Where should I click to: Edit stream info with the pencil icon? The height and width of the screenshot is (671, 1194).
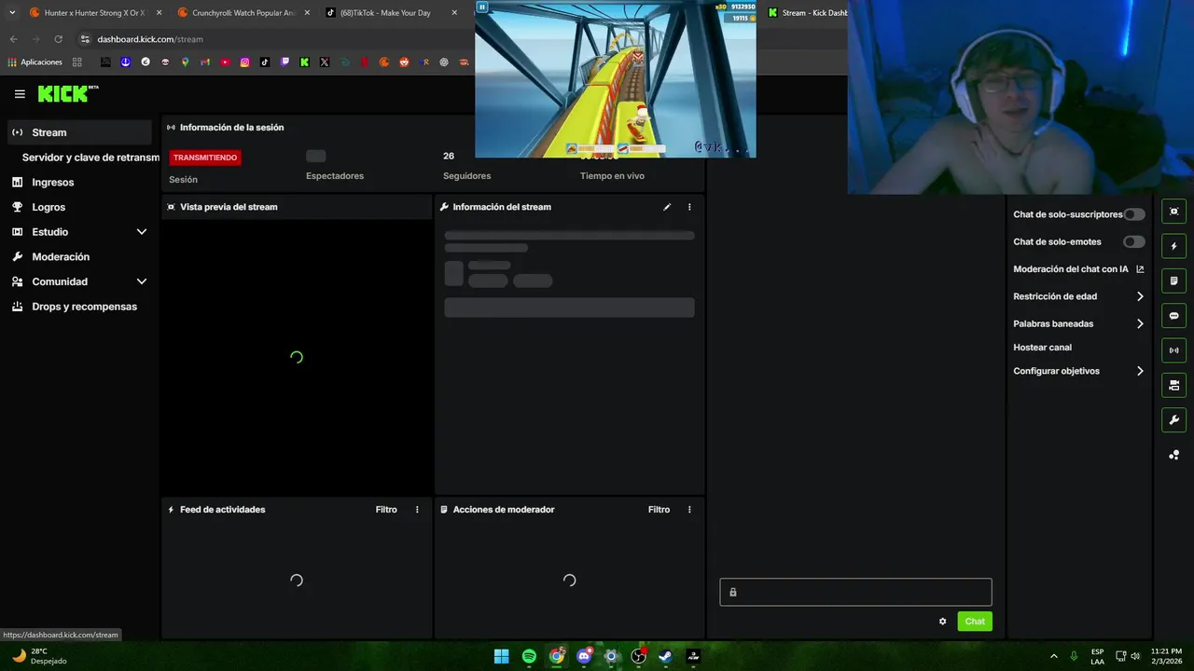click(x=667, y=207)
